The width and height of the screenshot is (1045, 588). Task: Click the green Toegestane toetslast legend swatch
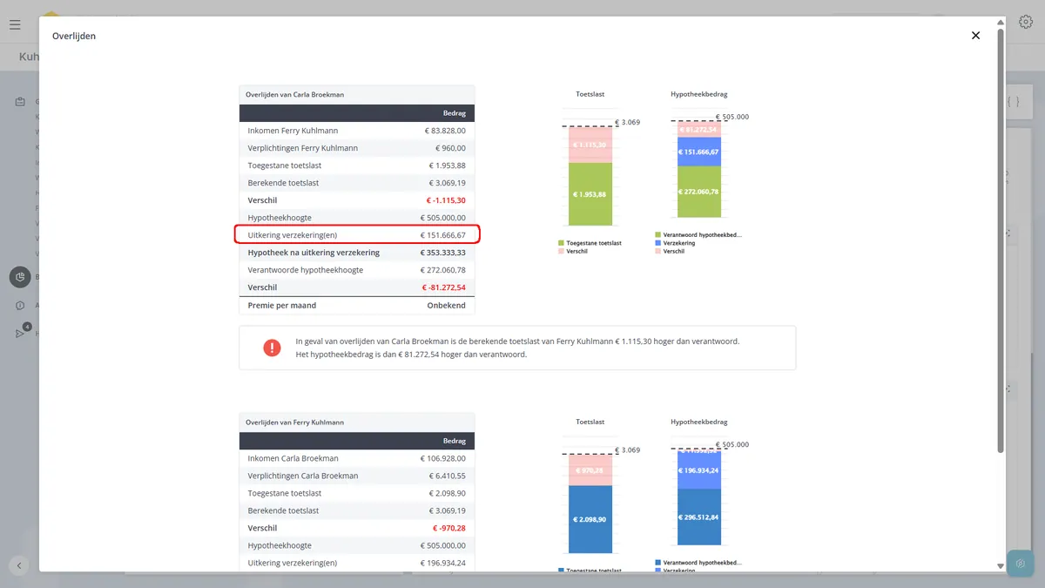pos(561,243)
